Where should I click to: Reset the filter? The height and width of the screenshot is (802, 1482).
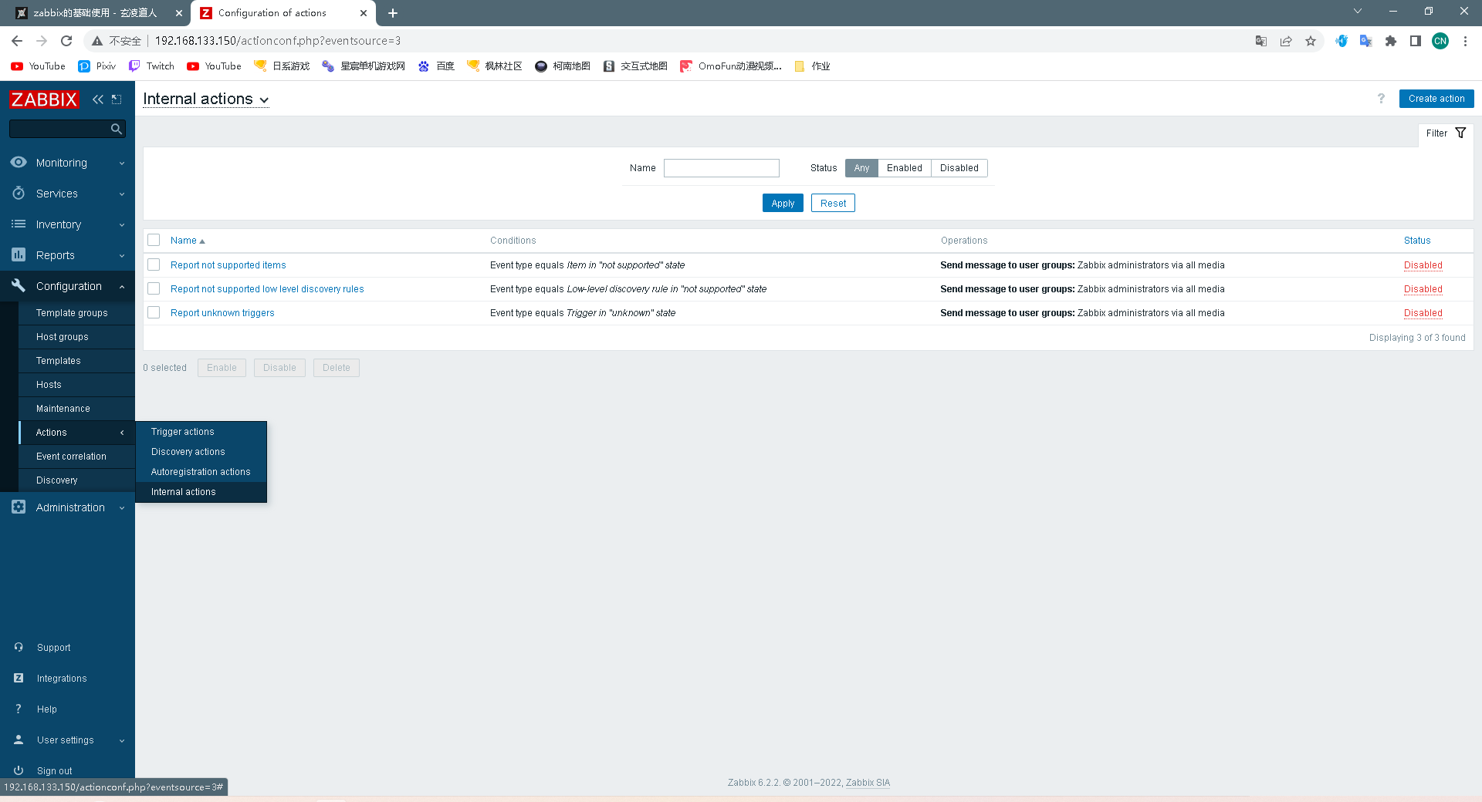click(833, 204)
